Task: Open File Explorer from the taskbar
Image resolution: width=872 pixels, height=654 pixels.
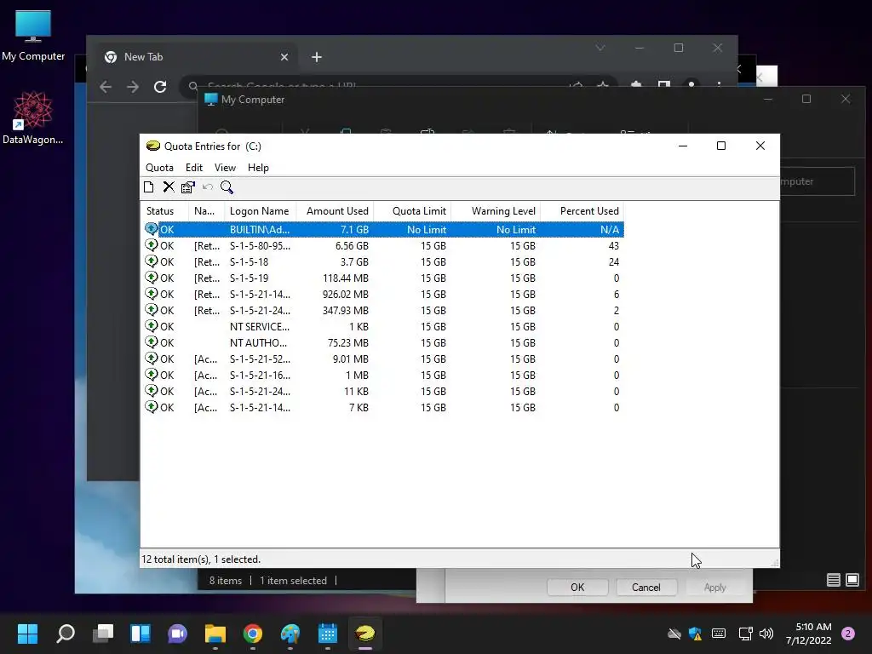Action: tap(215, 634)
